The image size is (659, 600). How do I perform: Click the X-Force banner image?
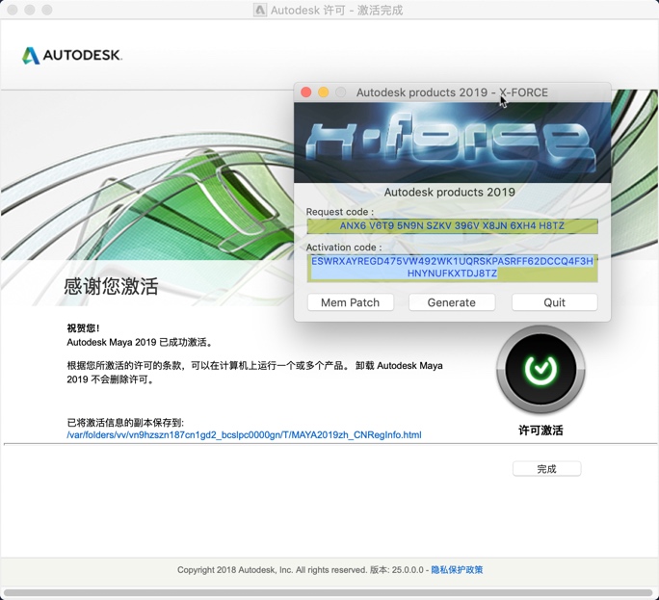[452, 143]
